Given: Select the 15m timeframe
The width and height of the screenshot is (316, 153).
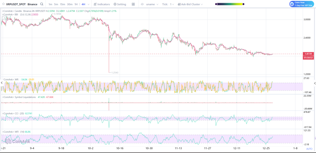Looking at the screenshot, I should [x=62, y=4].
